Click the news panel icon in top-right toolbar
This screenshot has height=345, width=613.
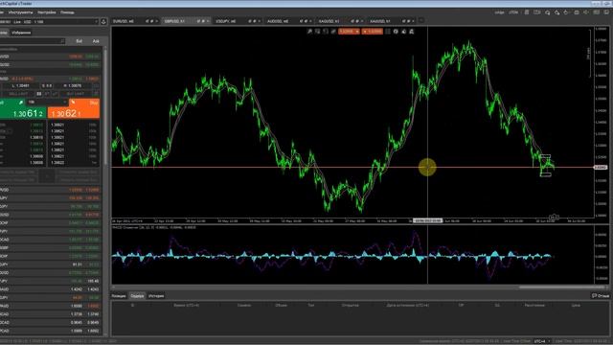coord(597,12)
